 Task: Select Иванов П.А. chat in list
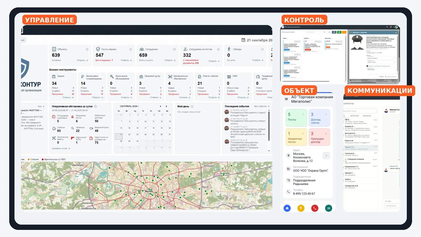(x=360, y=148)
